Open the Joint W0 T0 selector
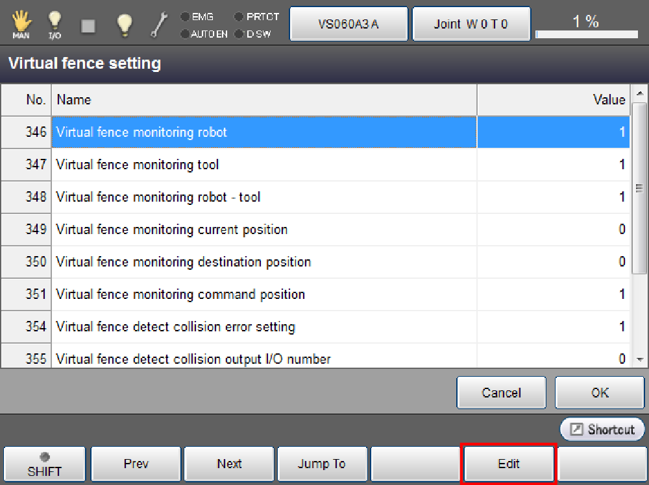Screen dimensions: 649x485 (x=471, y=25)
